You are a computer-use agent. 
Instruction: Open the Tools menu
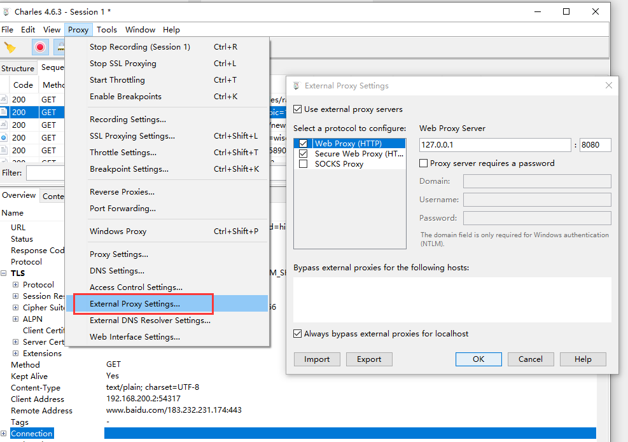pos(106,30)
